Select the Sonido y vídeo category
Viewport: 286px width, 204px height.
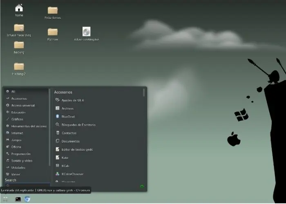click(x=27, y=161)
